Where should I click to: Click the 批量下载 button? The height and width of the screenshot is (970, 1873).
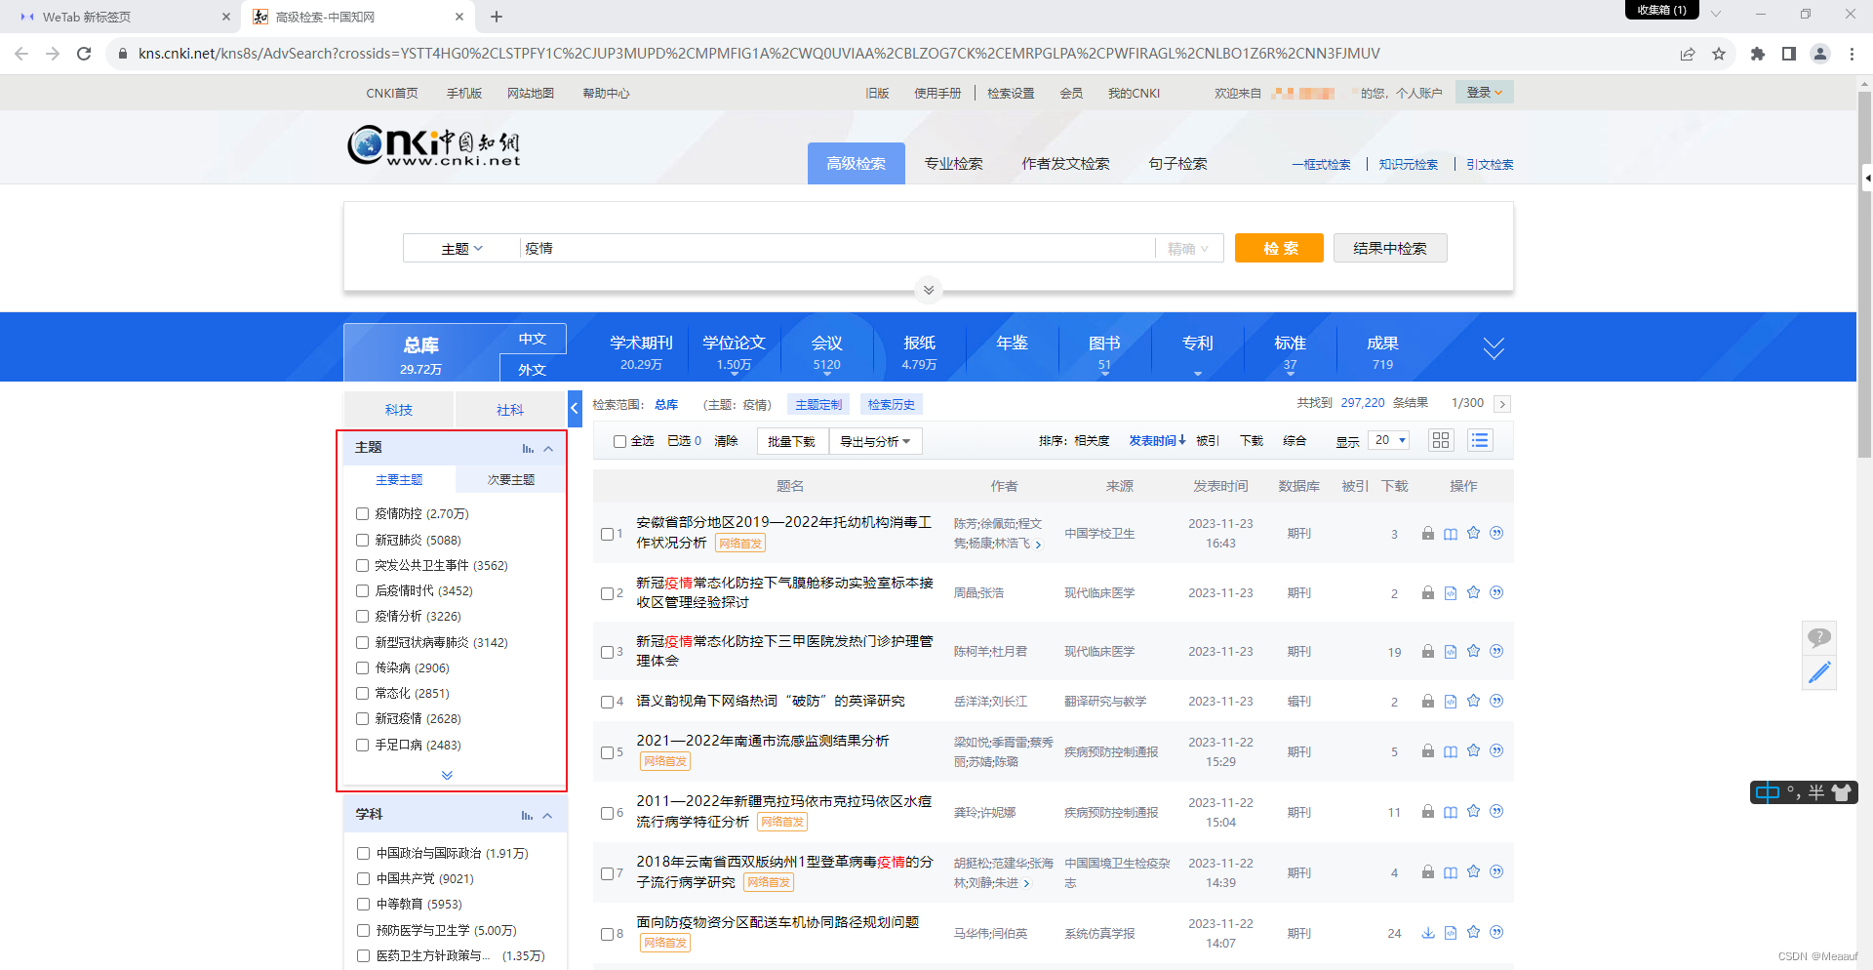792,441
